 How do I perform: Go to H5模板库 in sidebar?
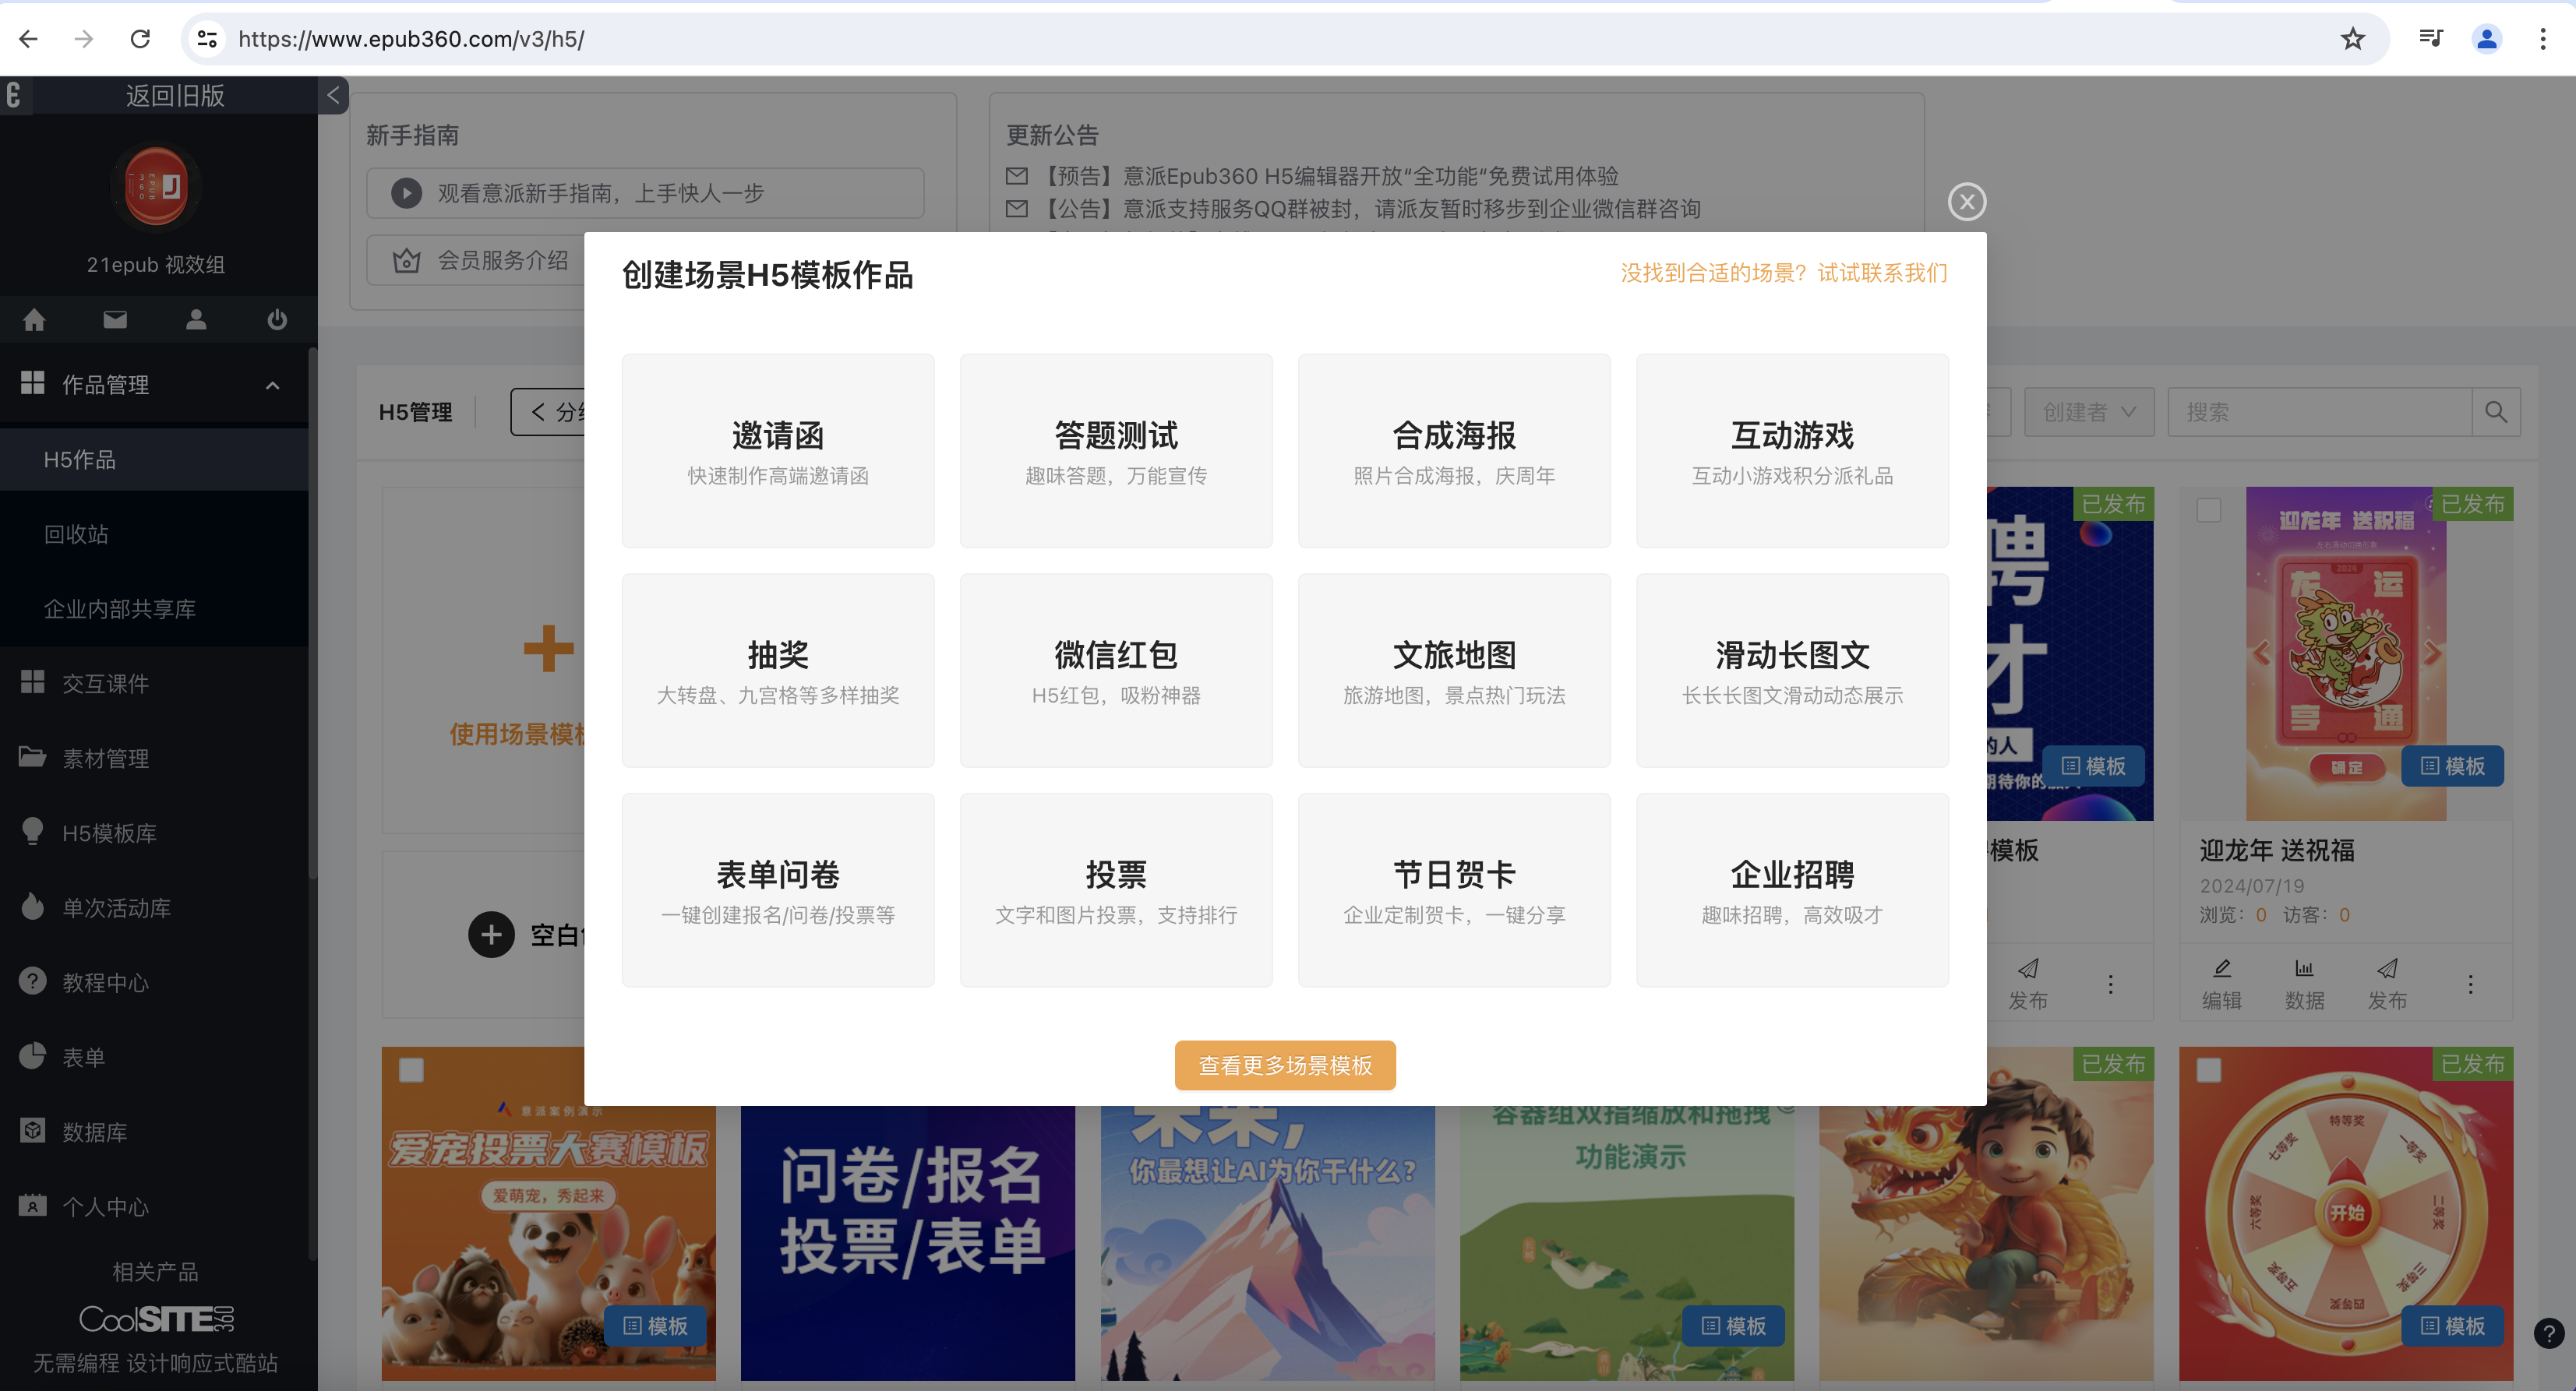click(109, 833)
